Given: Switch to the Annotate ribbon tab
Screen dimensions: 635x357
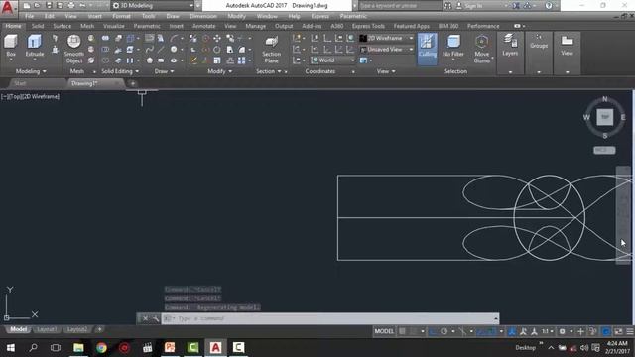Looking at the screenshot, I should pos(203,26).
